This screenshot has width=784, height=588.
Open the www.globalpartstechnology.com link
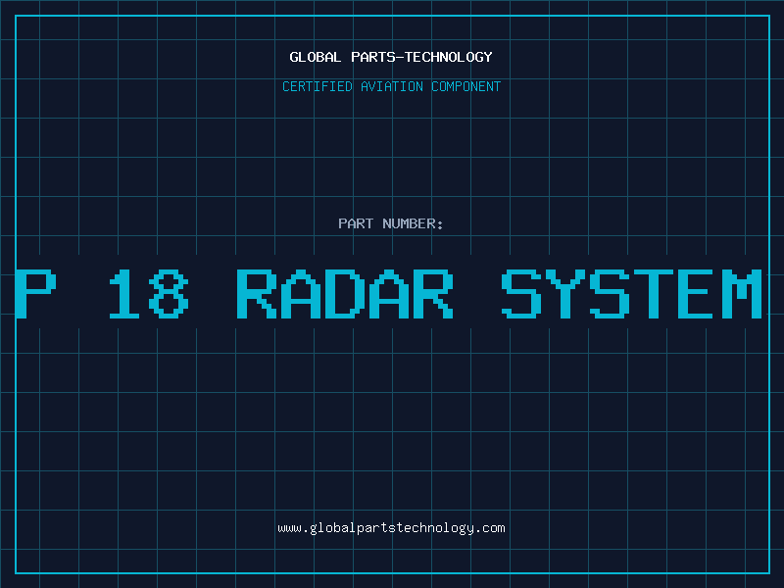click(391, 527)
